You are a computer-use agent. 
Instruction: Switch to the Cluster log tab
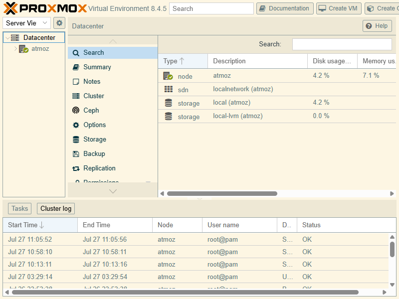pos(56,208)
